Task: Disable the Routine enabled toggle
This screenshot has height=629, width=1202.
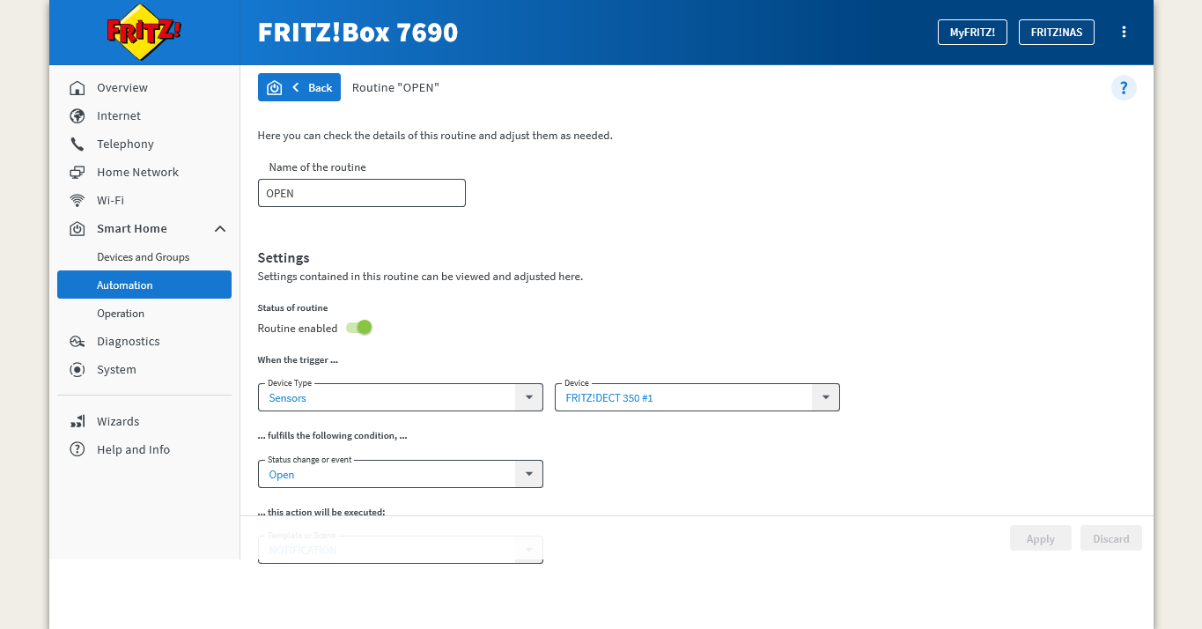Action: [x=359, y=328]
